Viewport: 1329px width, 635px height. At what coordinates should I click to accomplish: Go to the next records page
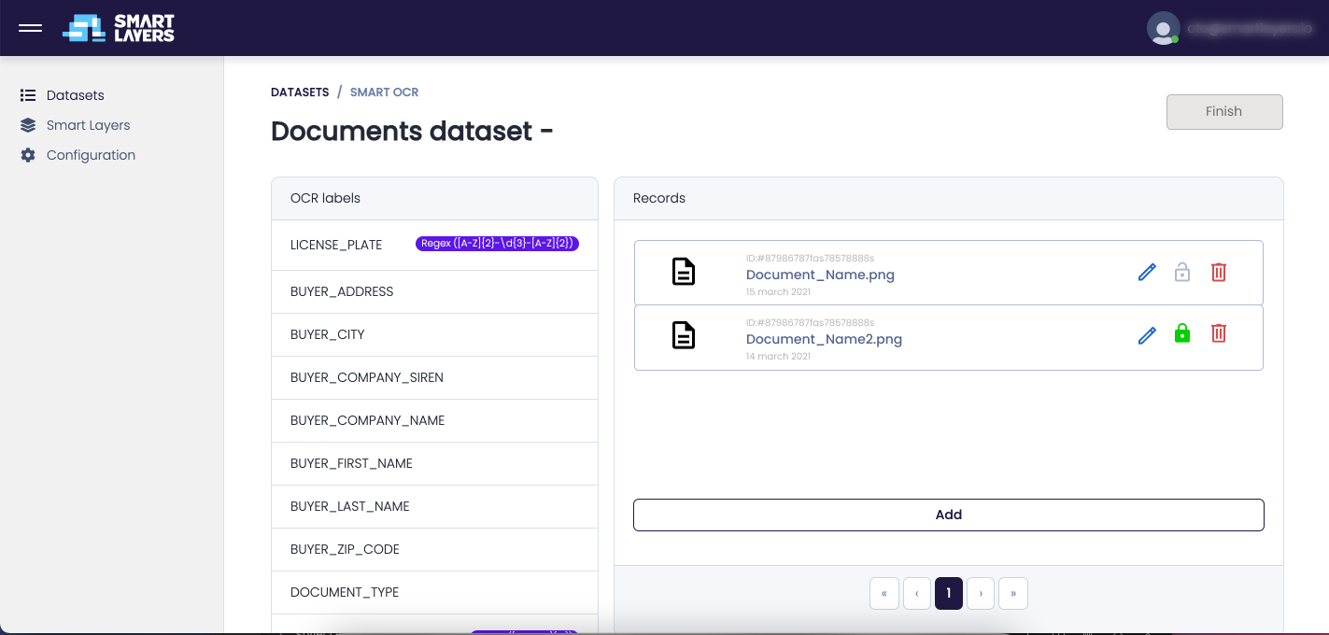pos(981,594)
